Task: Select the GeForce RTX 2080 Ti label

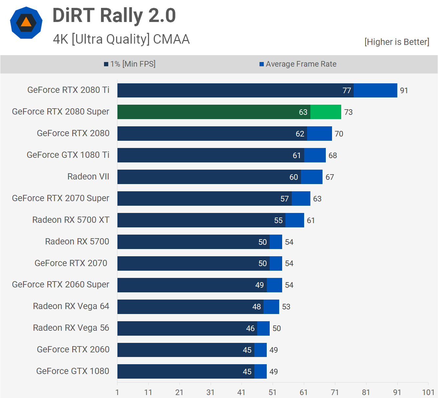Action: tap(68, 90)
